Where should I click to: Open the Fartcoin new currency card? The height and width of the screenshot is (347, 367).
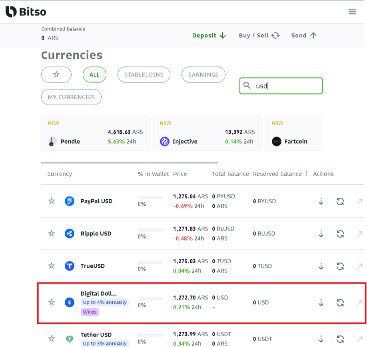click(x=294, y=132)
